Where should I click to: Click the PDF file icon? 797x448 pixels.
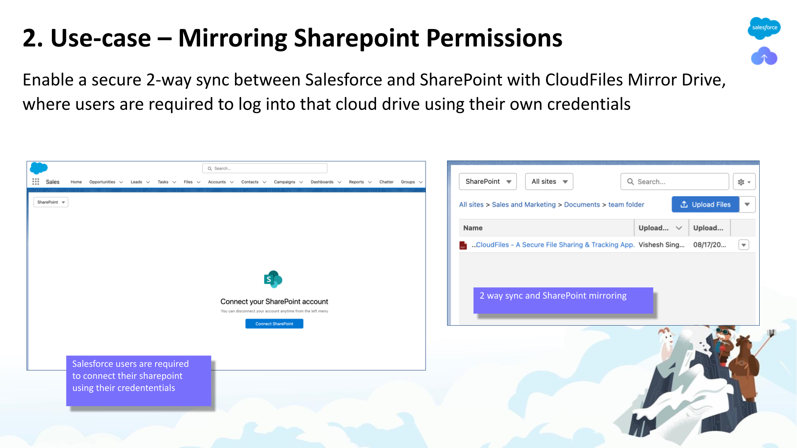pyautogui.click(x=463, y=245)
